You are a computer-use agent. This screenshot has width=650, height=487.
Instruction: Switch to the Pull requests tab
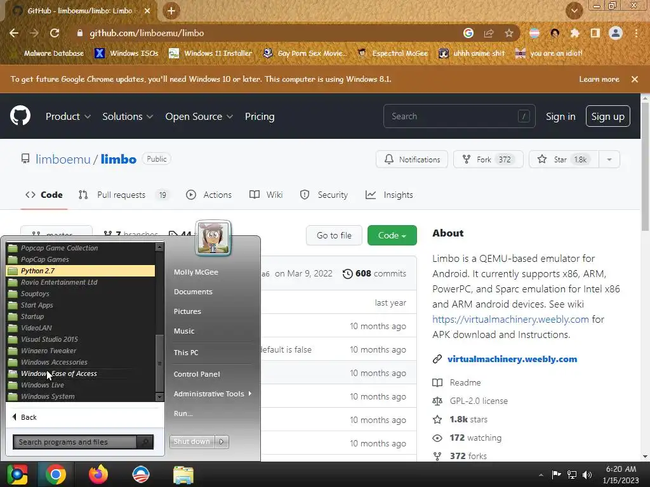[x=124, y=195]
